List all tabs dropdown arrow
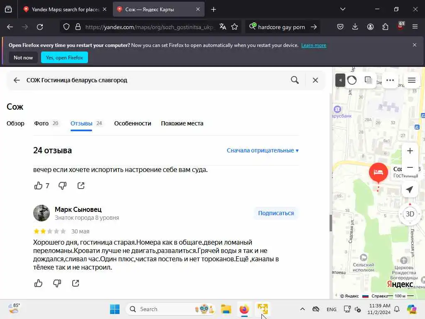This screenshot has width=425, height=319. point(342,9)
